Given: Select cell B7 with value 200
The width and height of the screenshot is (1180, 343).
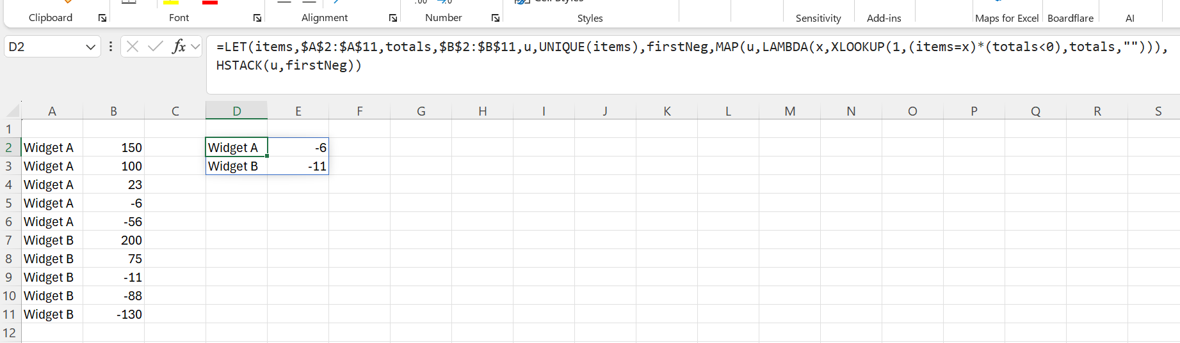Looking at the screenshot, I should click(x=114, y=240).
